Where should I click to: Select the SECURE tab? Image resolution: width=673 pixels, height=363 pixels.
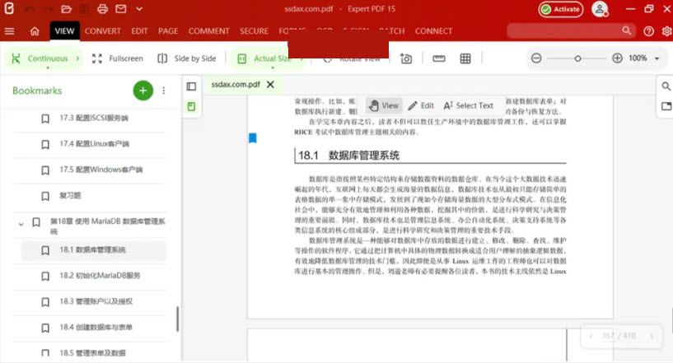(254, 31)
